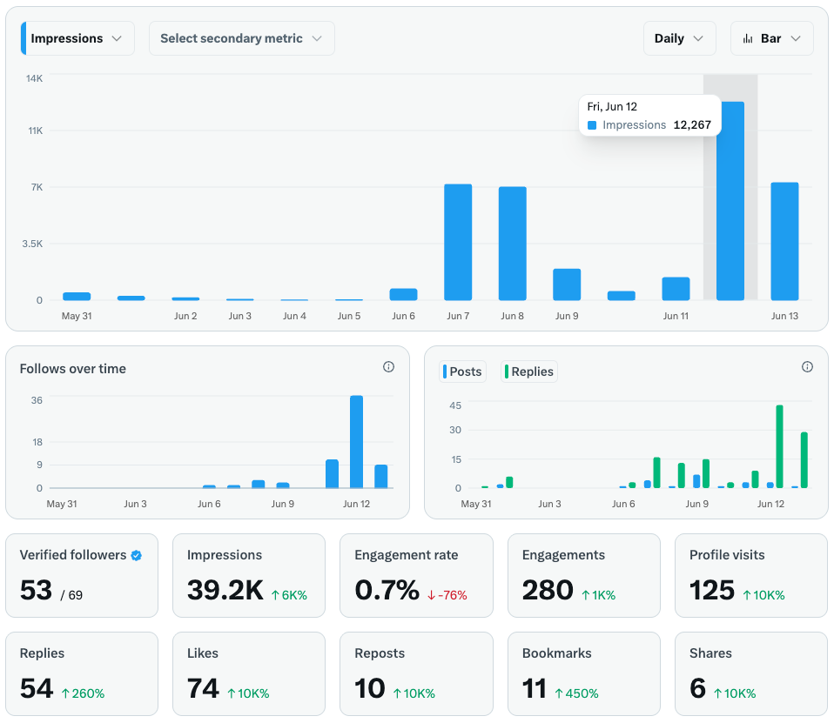Open the Daily interval dropdown
The image size is (834, 723).
tap(679, 38)
